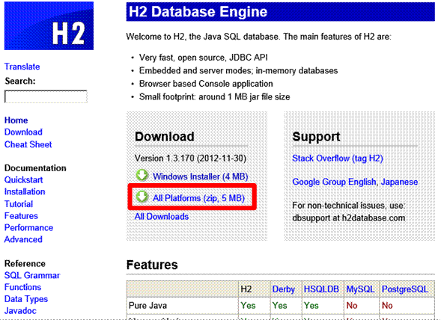Download All Platforms (zip, 5 MB)
The width and height of the screenshot is (441, 320).
pyautogui.click(x=198, y=198)
